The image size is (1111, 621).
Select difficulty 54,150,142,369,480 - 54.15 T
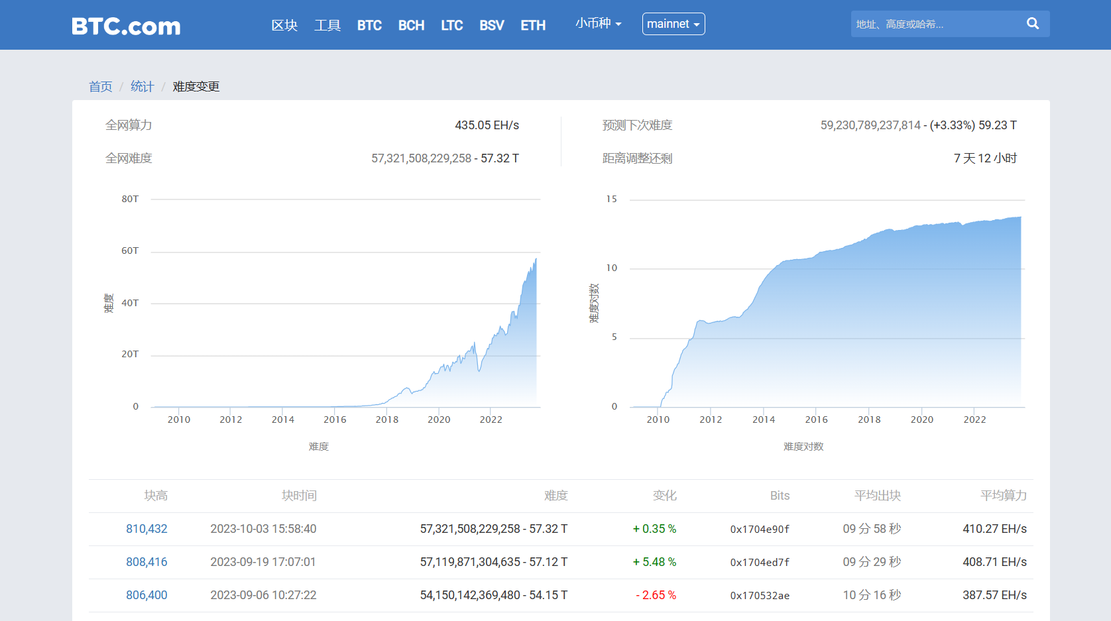coord(494,595)
